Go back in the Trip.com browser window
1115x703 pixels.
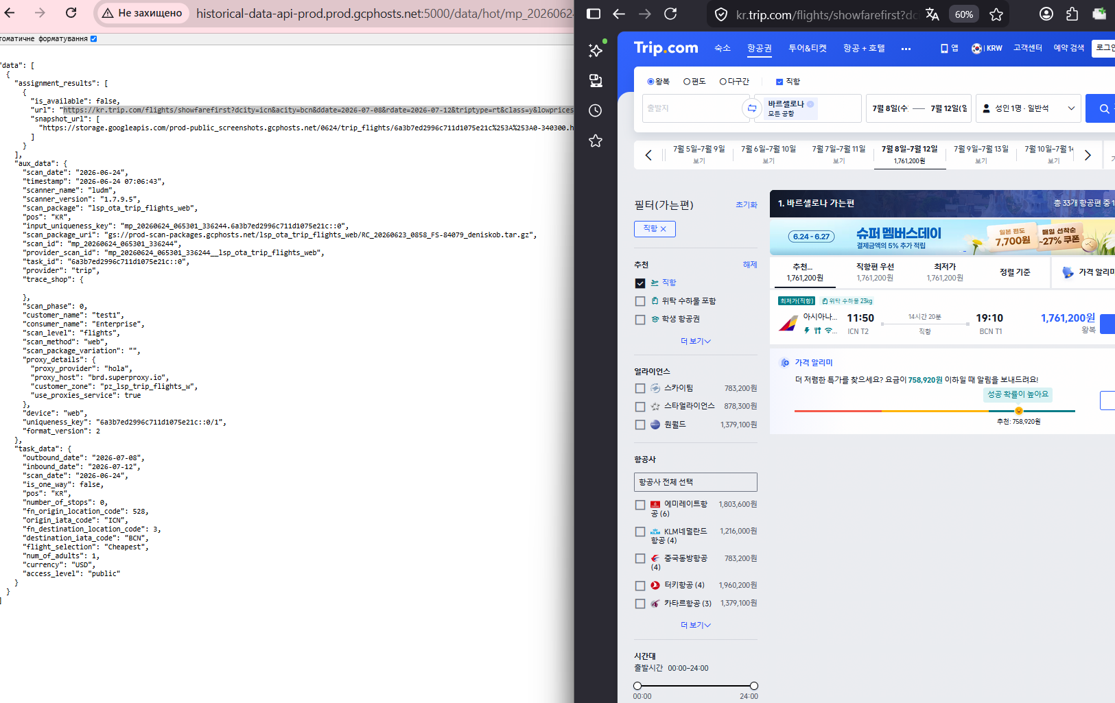(619, 14)
